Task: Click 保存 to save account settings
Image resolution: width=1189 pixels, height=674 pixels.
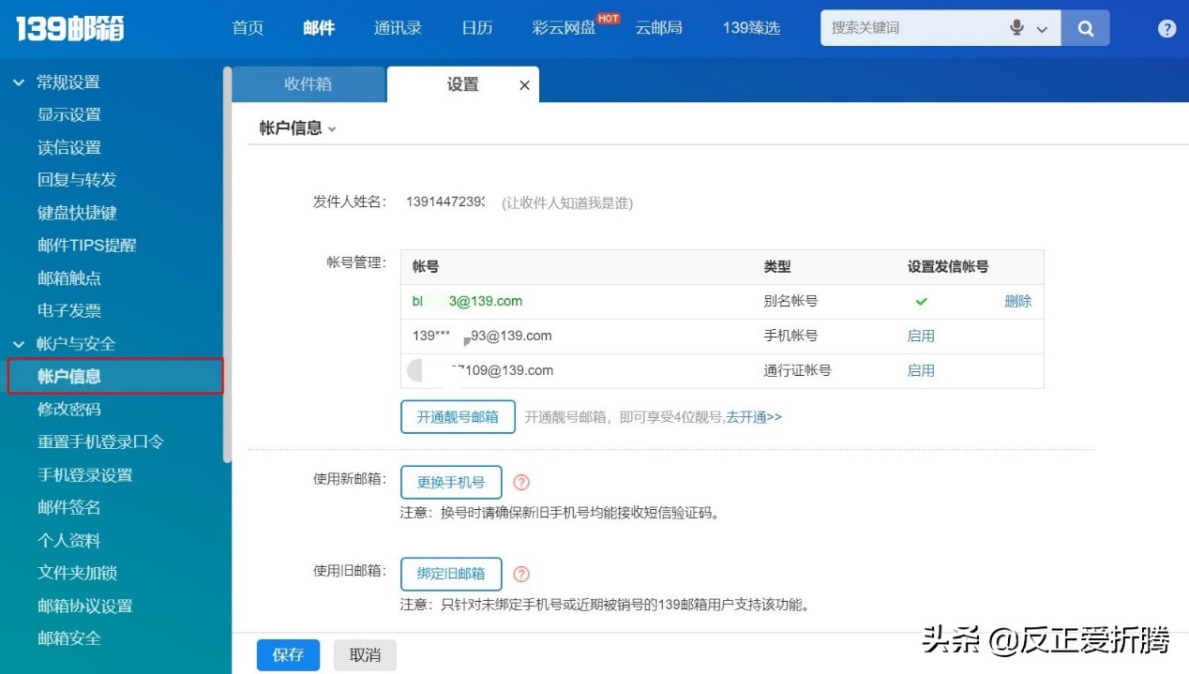Action: [288, 655]
